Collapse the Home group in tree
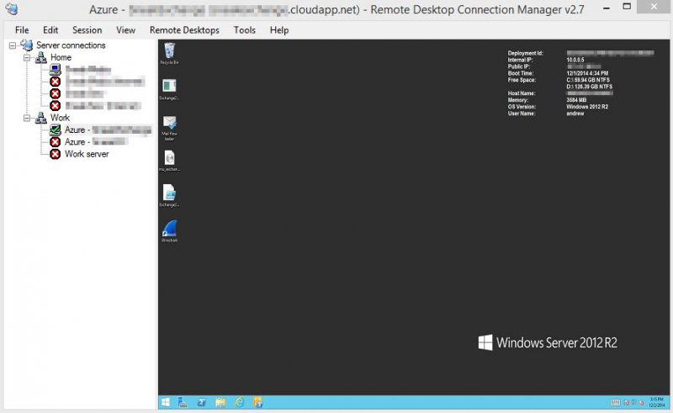The height and width of the screenshot is (413, 673). click(x=27, y=58)
